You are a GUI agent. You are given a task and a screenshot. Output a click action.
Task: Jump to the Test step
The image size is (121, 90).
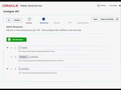[x=70, y=23]
